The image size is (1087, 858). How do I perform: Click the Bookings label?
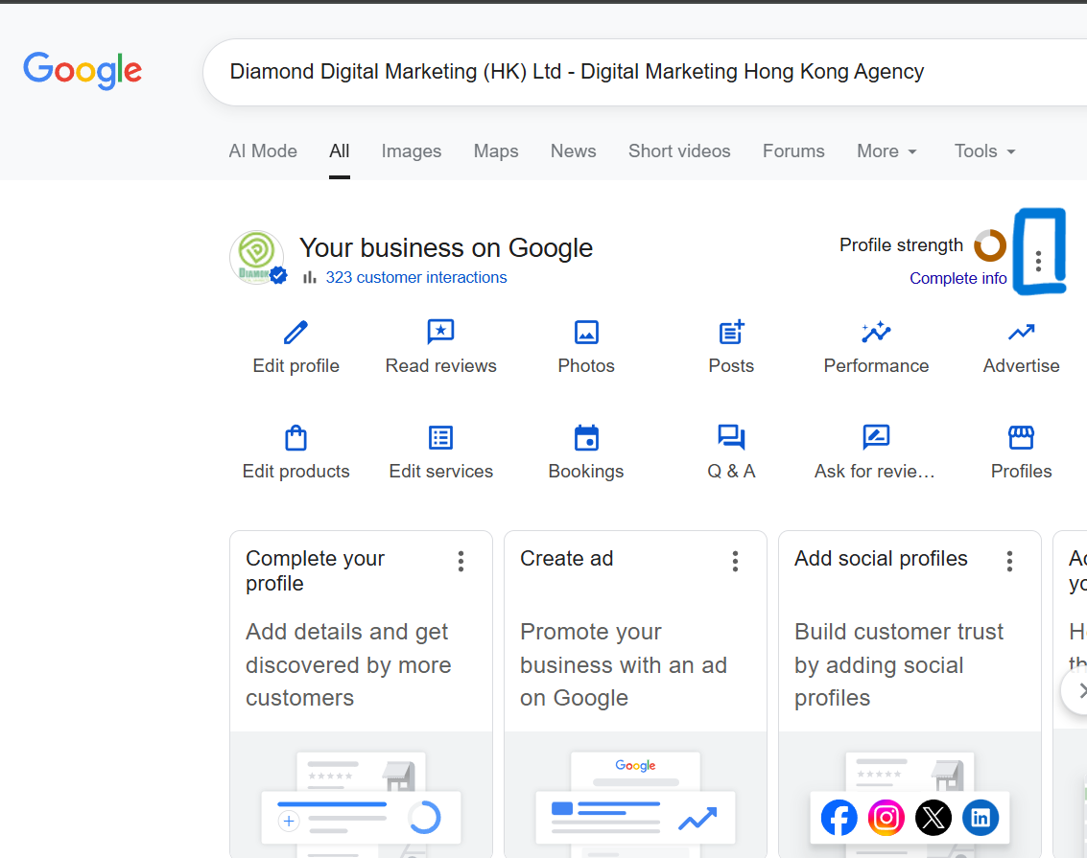[x=586, y=472]
